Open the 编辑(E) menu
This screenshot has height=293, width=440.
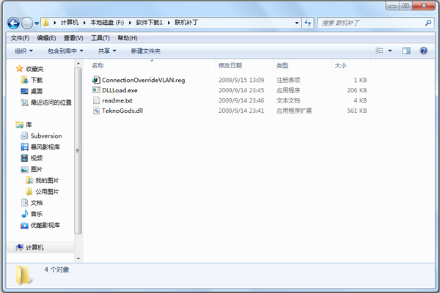(46, 38)
